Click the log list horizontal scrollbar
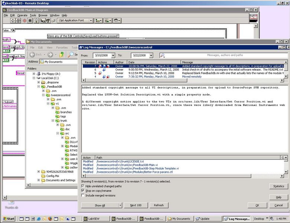 click(x=136, y=80)
